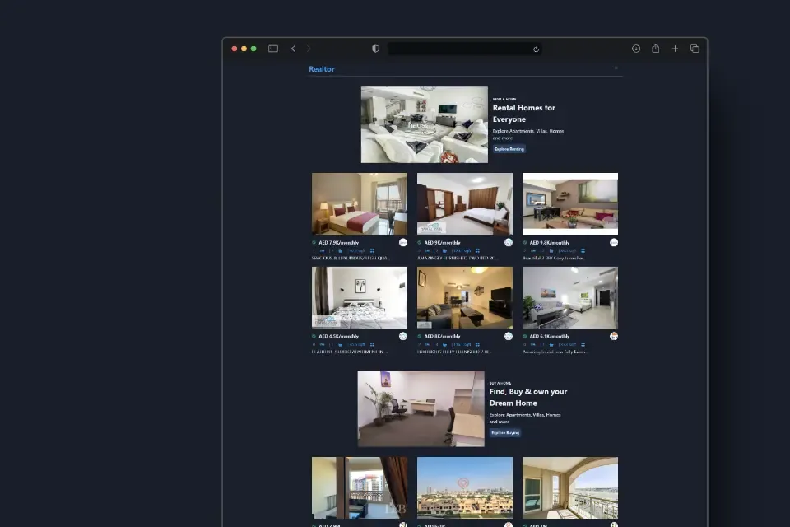The image size is (790, 527).
Task: Open the sale listing photo with brown curtain balcony
Action: pyautogui.click(x=360, y=487)
